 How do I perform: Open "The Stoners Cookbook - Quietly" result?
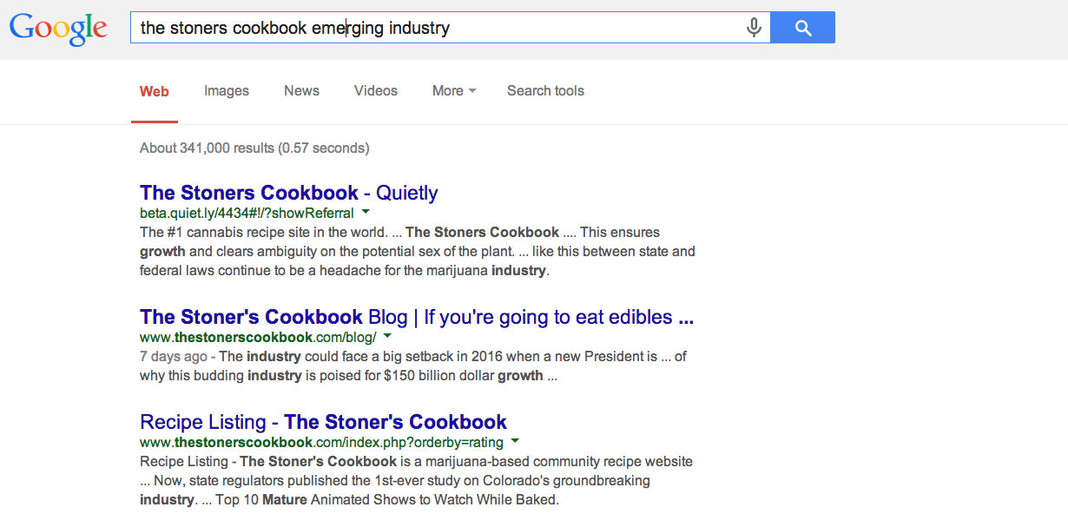coord(288,193)
